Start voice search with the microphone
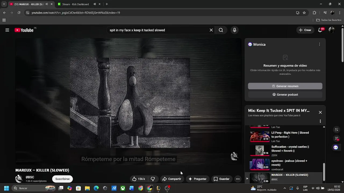Viewport: 344px width, 193px height. pyautogui.click(x=235, y=30)
